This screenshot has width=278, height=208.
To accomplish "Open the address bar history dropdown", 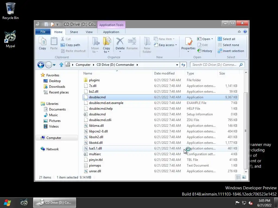I will point(177,65).
